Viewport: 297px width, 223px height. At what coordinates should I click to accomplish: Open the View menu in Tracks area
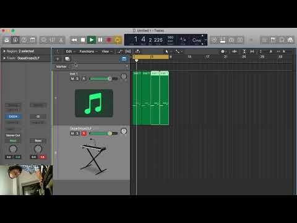(106, 51)
